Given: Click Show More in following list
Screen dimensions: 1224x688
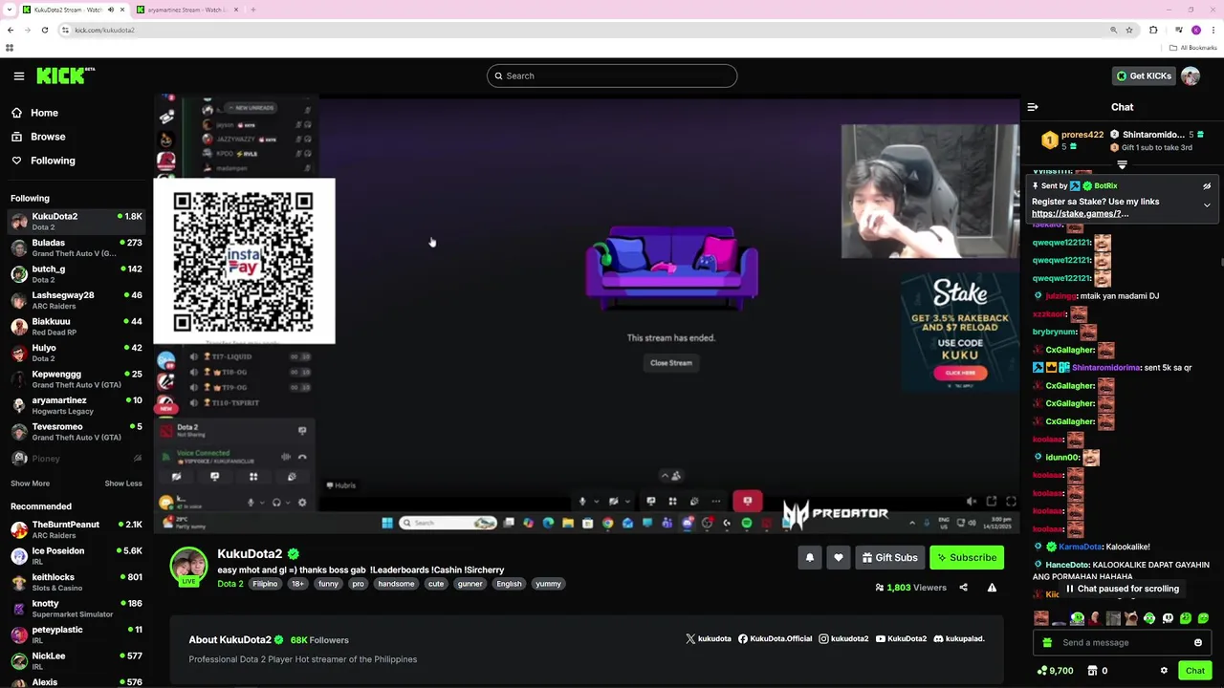Looking at the screenshot, I should 30,484.
